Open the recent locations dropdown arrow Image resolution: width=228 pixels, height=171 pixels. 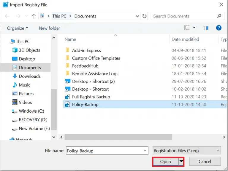[26, 16]
